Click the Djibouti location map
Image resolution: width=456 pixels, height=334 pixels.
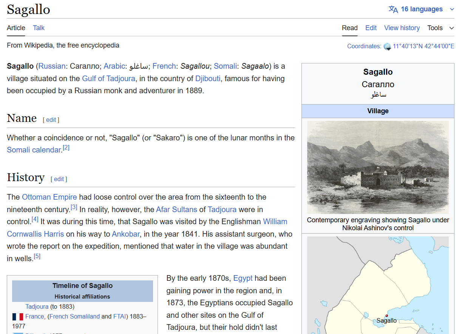(378, 285)
